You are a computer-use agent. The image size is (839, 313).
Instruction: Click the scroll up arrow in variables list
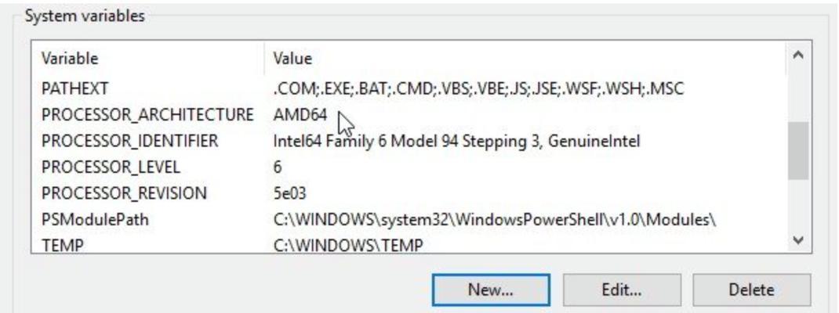[x=797, y=55]
